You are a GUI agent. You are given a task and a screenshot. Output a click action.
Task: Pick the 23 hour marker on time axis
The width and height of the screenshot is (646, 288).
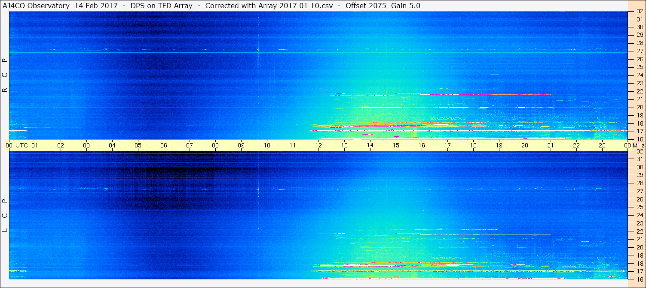[602, 145]
